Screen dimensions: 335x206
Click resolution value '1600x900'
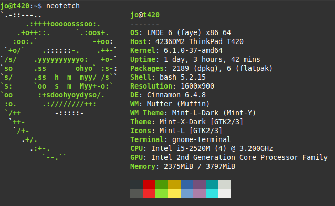(x=197, y=86)
